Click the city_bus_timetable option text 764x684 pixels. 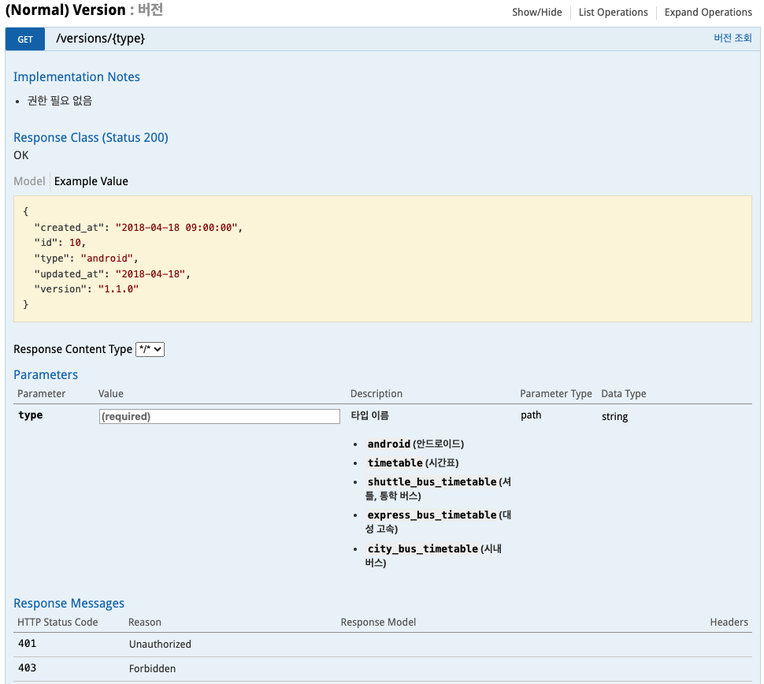(x=422, y=548)
